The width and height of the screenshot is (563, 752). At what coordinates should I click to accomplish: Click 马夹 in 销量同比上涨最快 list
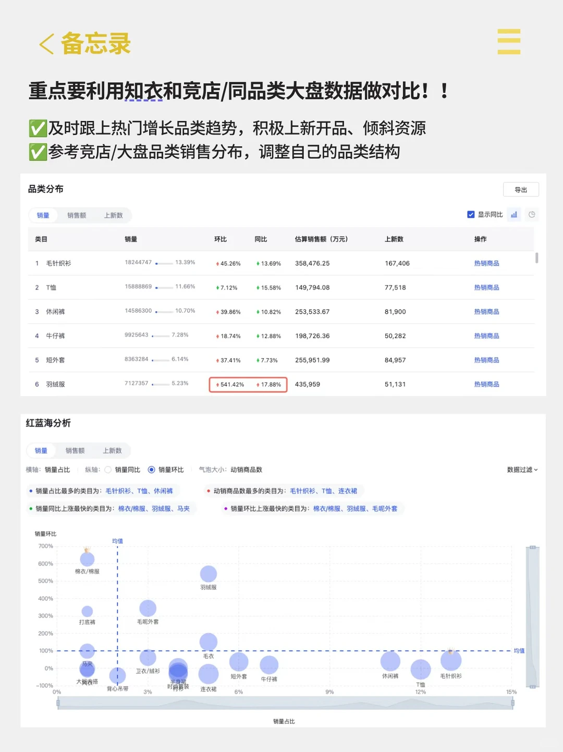click(x=183, y=509)
